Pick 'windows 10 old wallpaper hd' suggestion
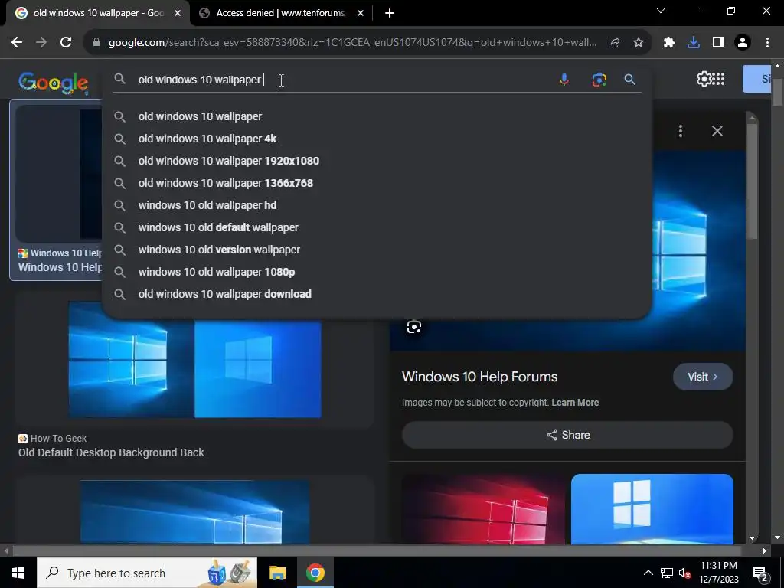Screen dimensions: 784x588 (x=207, y=205)
